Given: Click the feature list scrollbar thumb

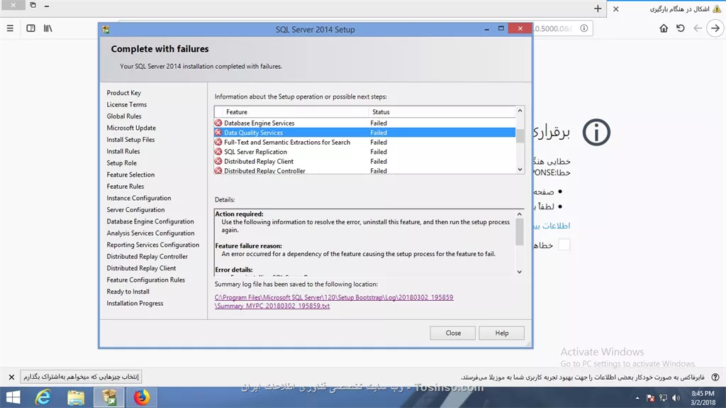Looking at the screenshot, I should 520,136.
